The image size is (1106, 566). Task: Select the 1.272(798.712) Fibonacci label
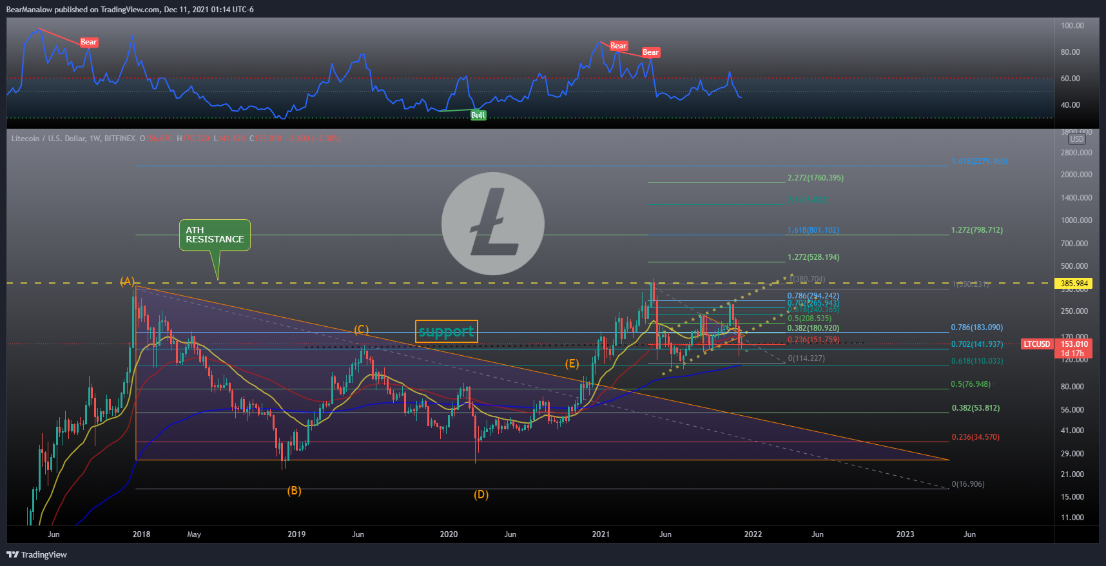(977, 230)
